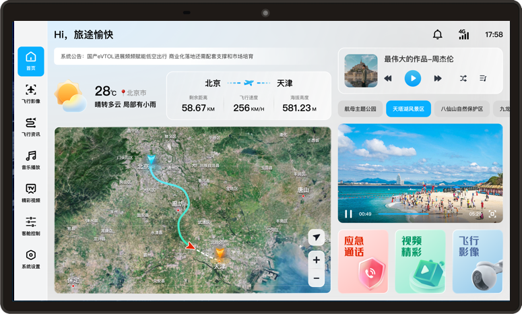Image resolution: width=522 pixels, height=314 pixels.
Task: Expand the beach video to fullscreen
Action: 492,214
